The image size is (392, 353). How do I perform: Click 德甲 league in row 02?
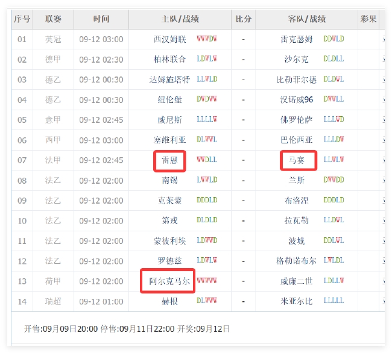click(x=53, y=60)
